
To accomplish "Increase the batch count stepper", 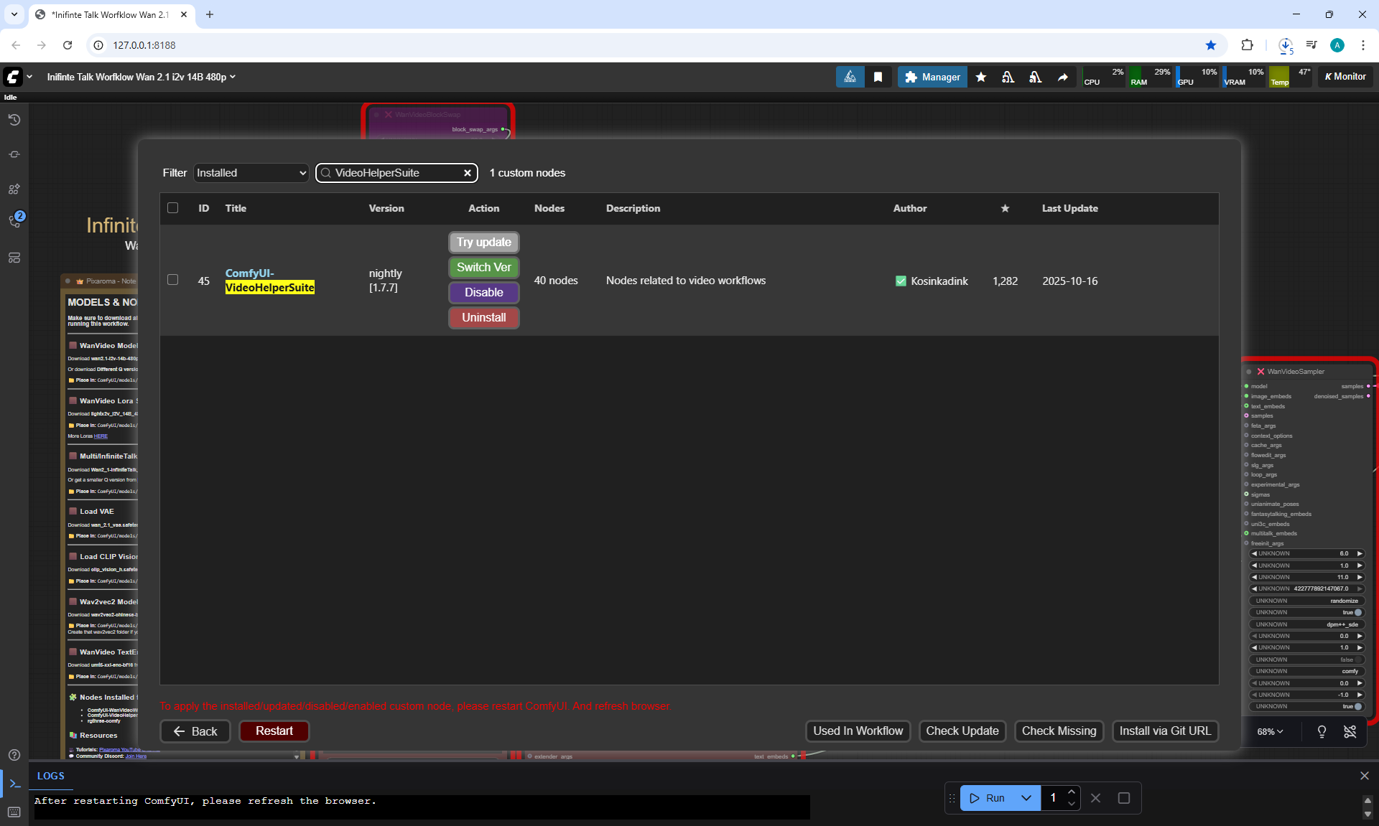I will click(1071, 792).
